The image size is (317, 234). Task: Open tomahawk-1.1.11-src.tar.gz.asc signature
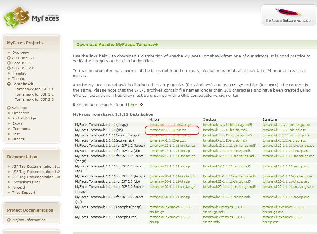(286, 135)
